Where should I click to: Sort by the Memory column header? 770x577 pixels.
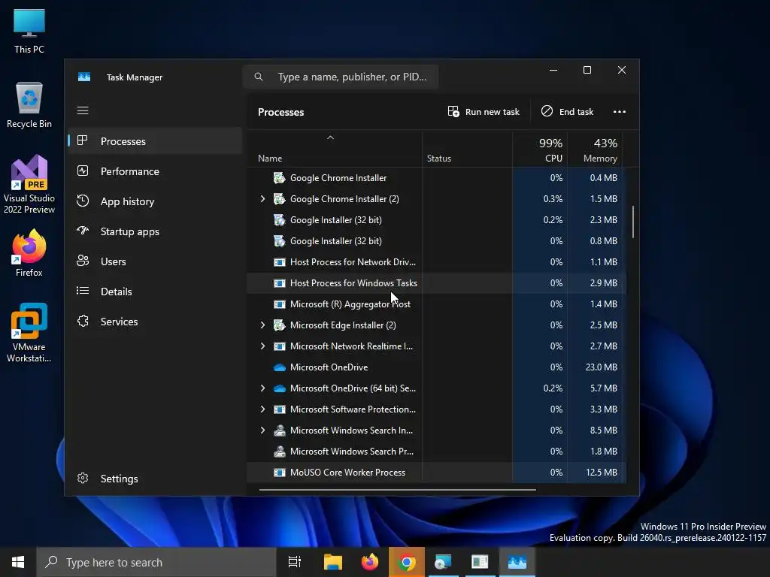[x=595, y=150]
